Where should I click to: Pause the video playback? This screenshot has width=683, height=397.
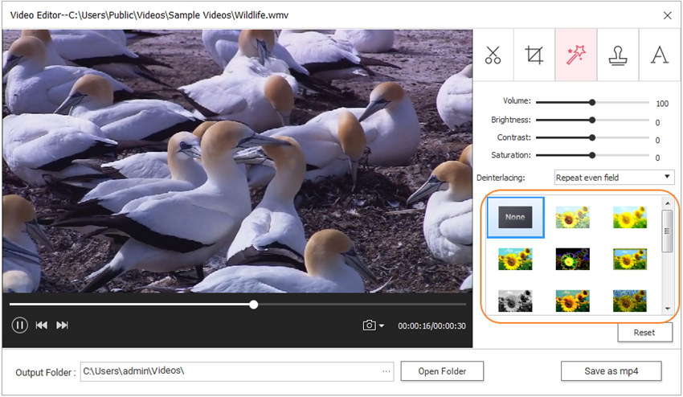pos(20,325)
